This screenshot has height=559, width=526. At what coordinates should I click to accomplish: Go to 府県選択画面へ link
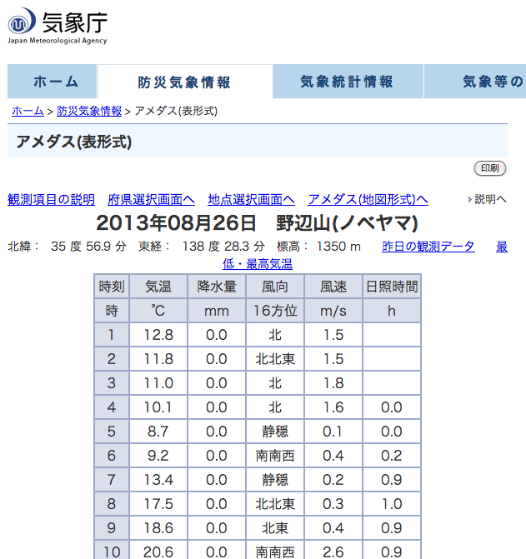pos(151,199)
